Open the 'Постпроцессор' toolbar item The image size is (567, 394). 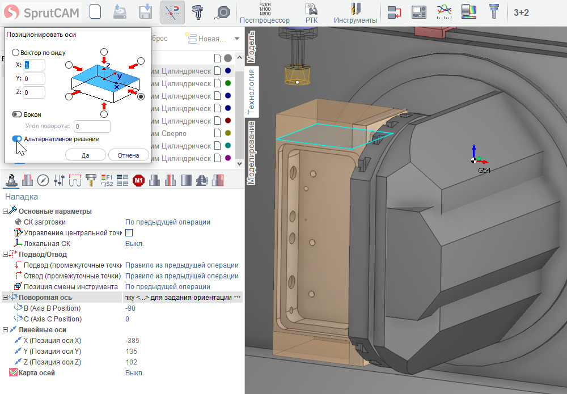pos(265,12)
